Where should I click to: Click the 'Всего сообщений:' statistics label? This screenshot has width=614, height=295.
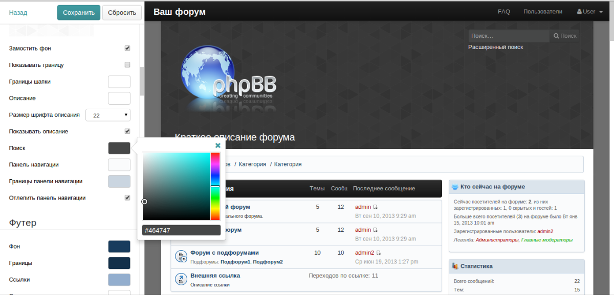click(x=474, y=281)
